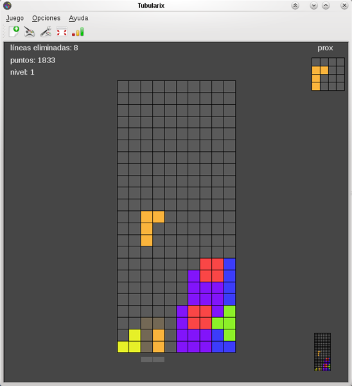352x386 pixels.
Task: Click the nivel level label
Action: pos(22,72)
